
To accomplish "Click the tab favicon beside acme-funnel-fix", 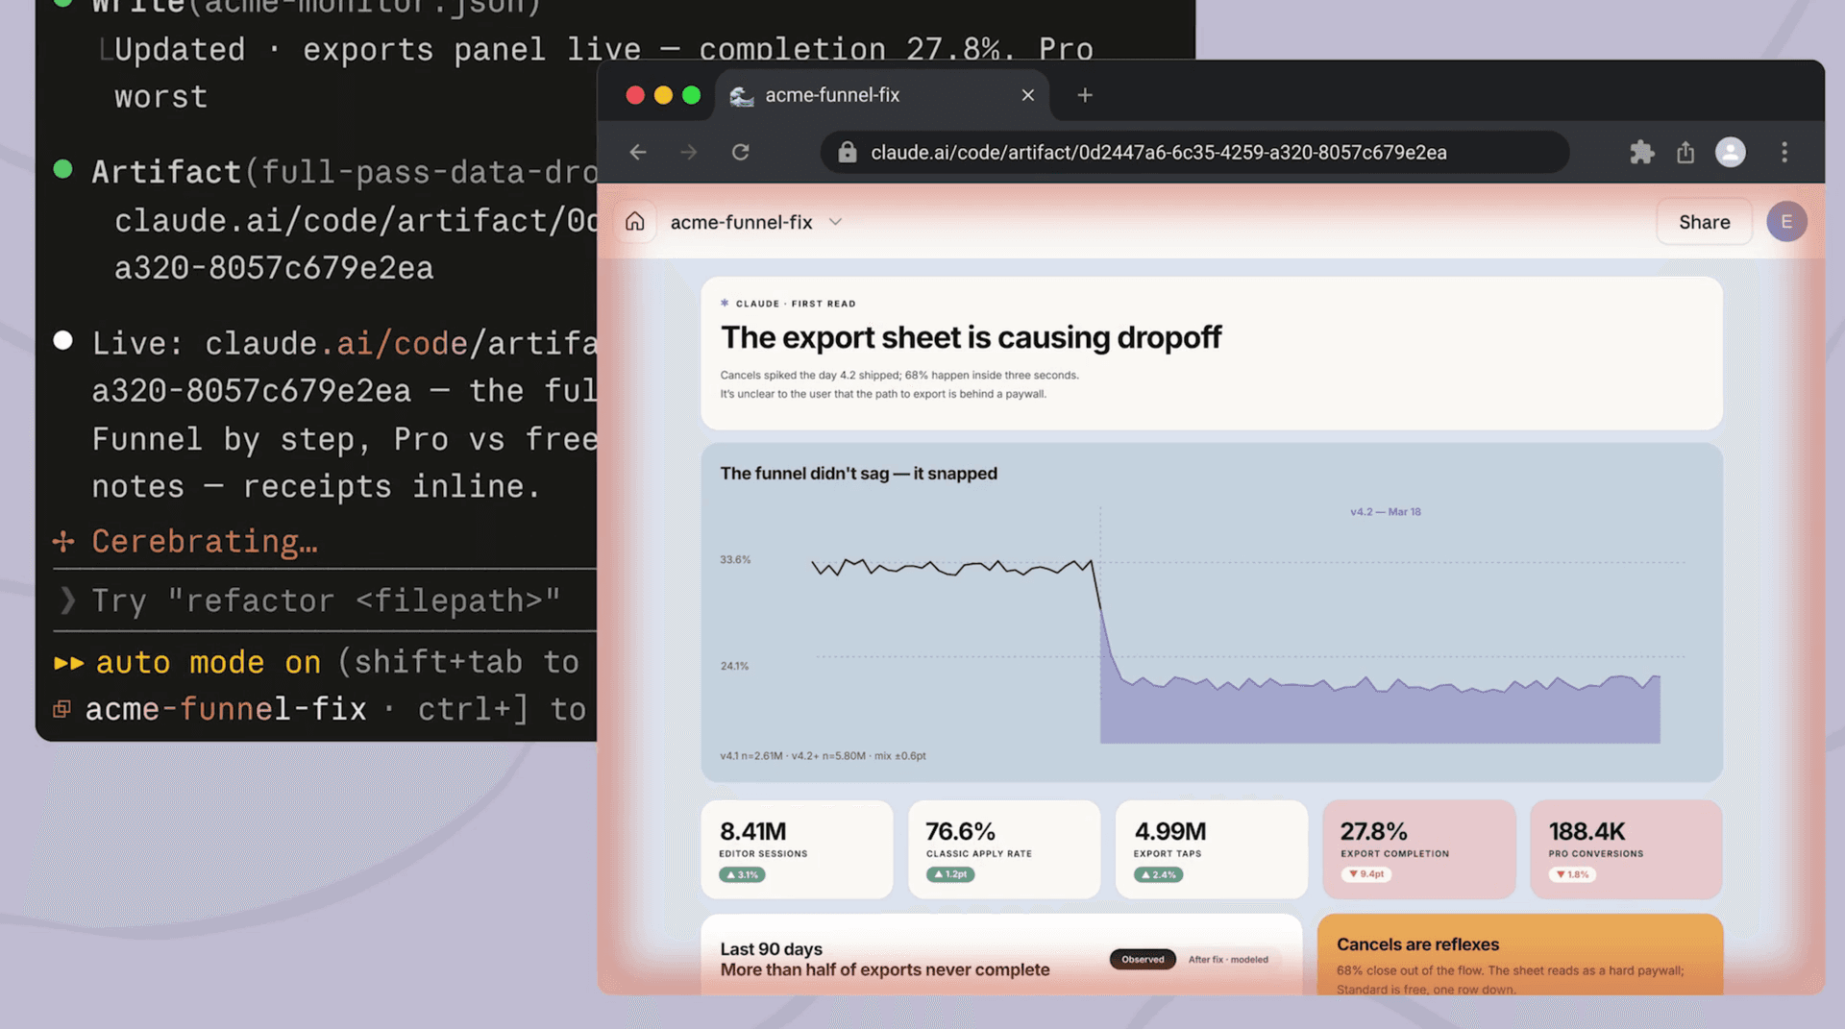I will [741, 95].
